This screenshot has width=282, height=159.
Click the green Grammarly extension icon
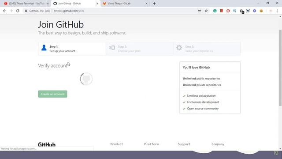[x=215, y=11]
